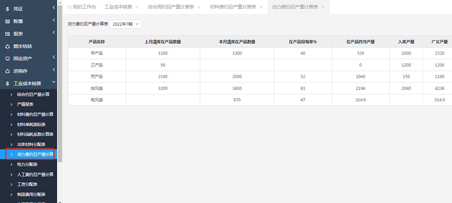
Task: Open the 2022年7期 period dropdown
Action: tap(126, 24)
